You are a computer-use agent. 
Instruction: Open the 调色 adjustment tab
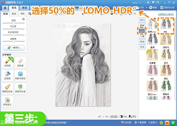(x=22, y=14)
